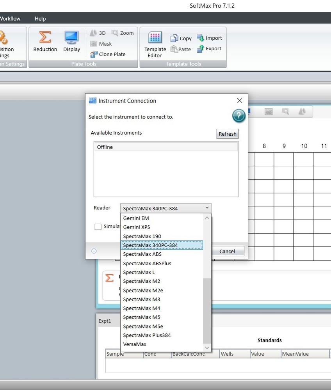This screenshot has width=331, height=390.
Task: Click the 3D graph icon
Action: pyautogui.click(x=94, y=33)
